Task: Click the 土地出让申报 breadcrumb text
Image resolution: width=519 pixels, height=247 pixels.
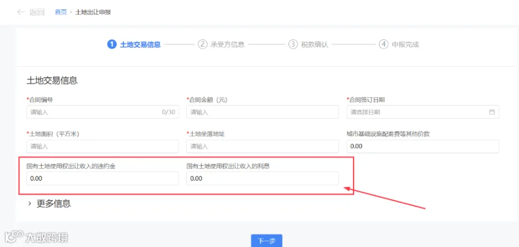Action: click(x=93, y=12)
